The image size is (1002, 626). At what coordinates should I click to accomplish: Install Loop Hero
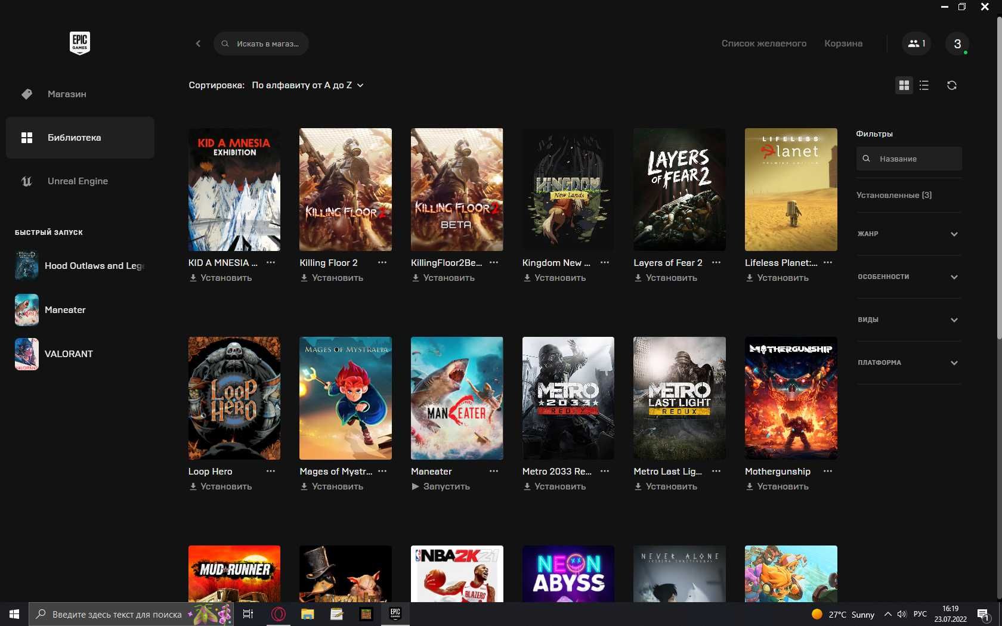221,486
